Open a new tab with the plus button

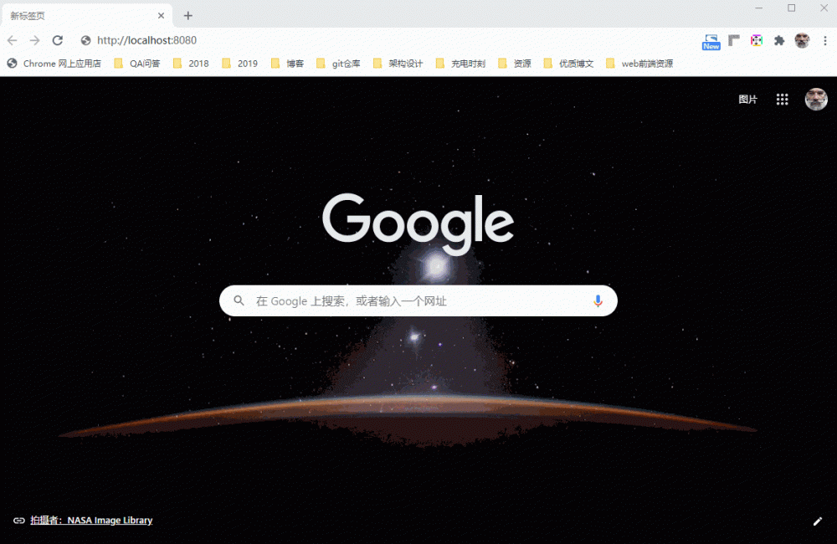187,15
